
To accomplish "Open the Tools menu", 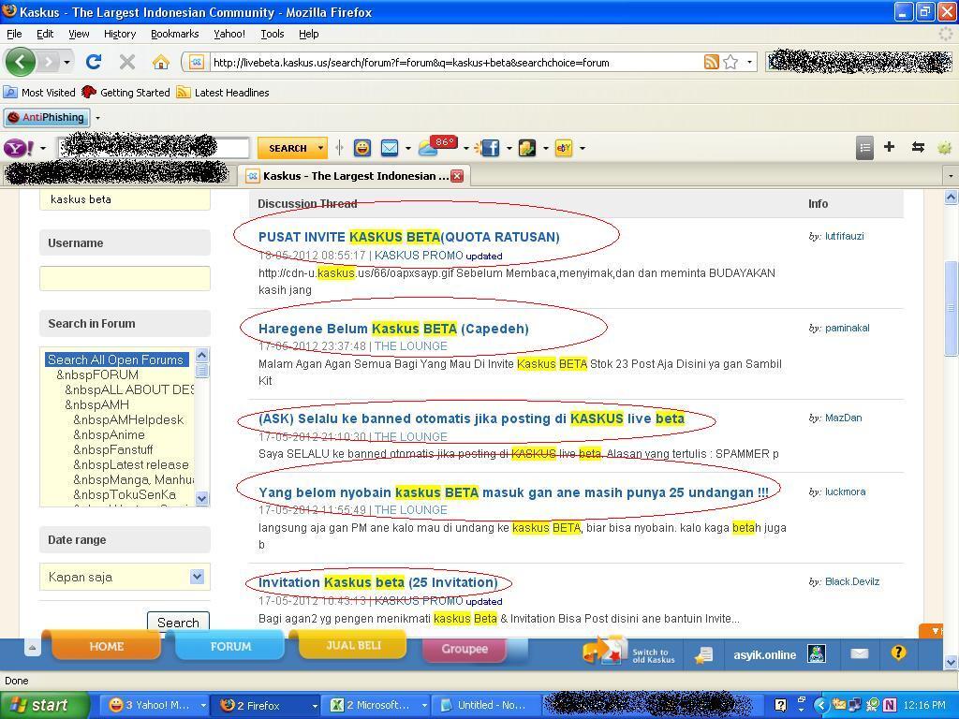I will pos(273,34).
